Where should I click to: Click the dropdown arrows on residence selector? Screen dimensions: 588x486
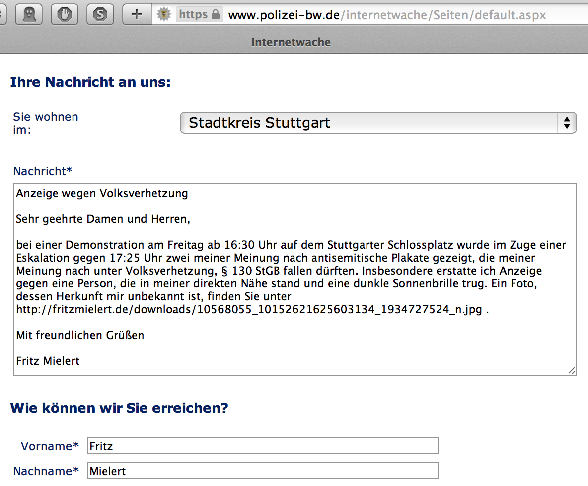(567, 123)
